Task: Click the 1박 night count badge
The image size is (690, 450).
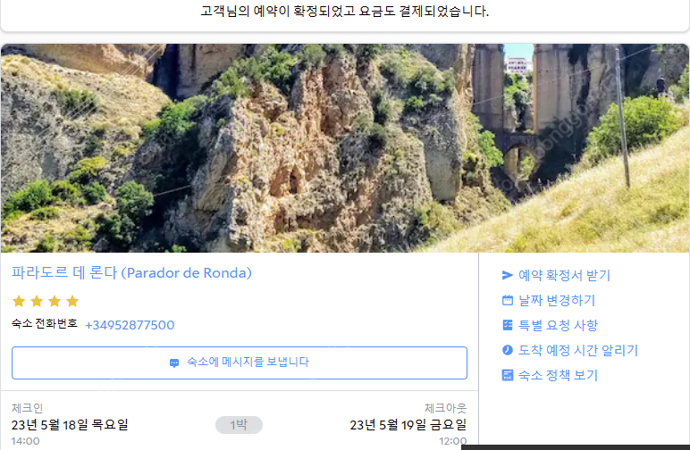Action: point(239,425)
